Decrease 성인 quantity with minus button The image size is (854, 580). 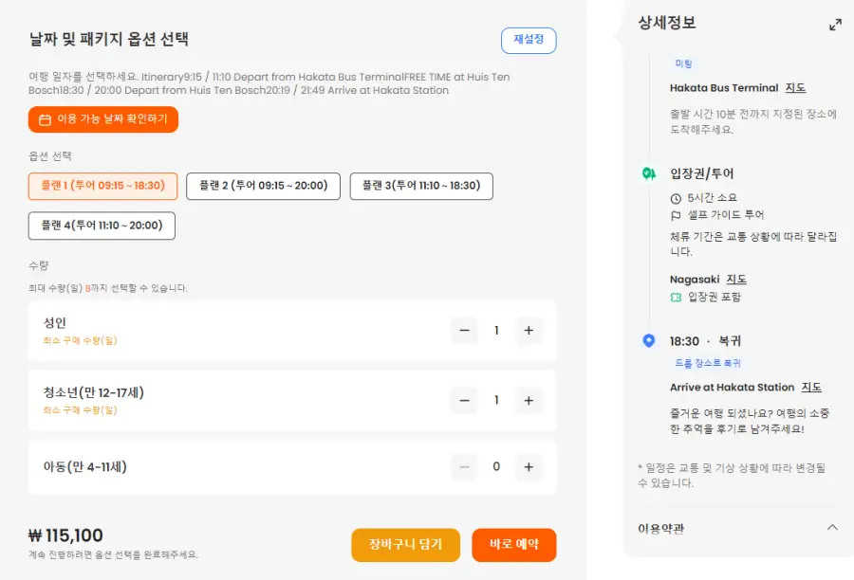point(464,330)
